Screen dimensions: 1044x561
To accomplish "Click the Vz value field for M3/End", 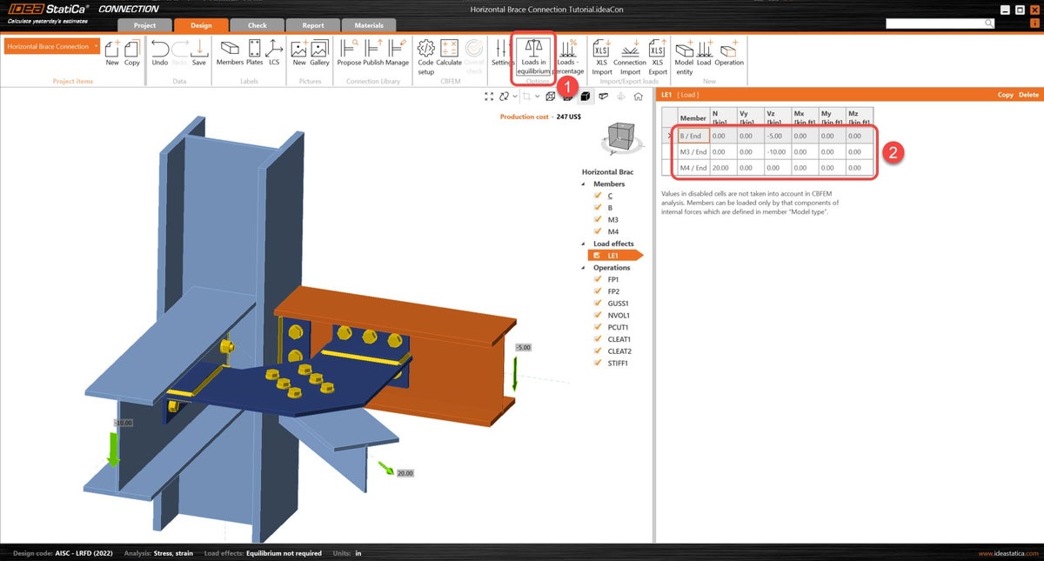I will pyautogui.click(x=776, y=151).
